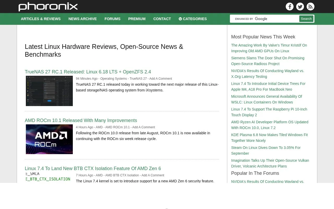Open Raspberry Pi 10-Inch Touch Display 2 link
Screen dimensions: 334x209
269,112
